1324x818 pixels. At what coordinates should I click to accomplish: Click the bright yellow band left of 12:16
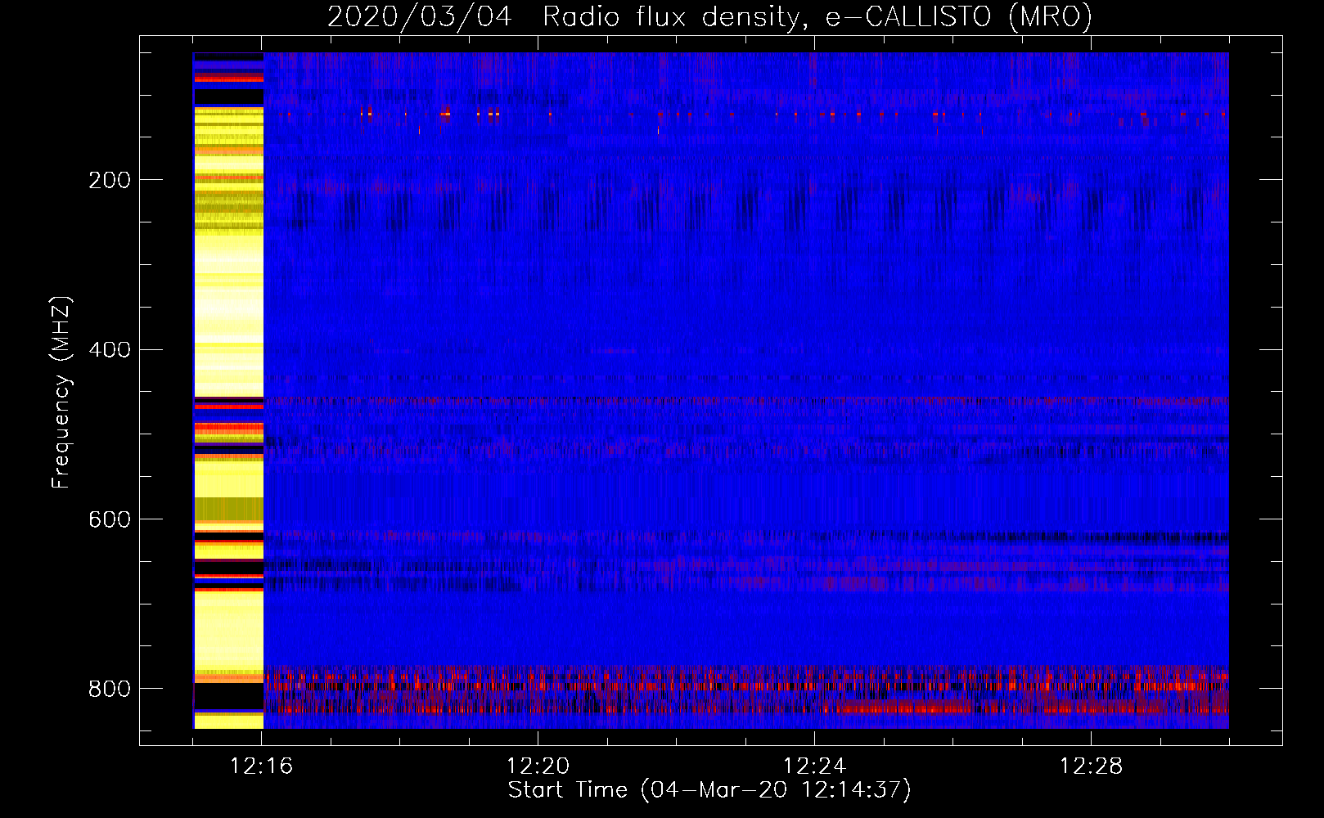pyautogui.click(x=228, y=286)
